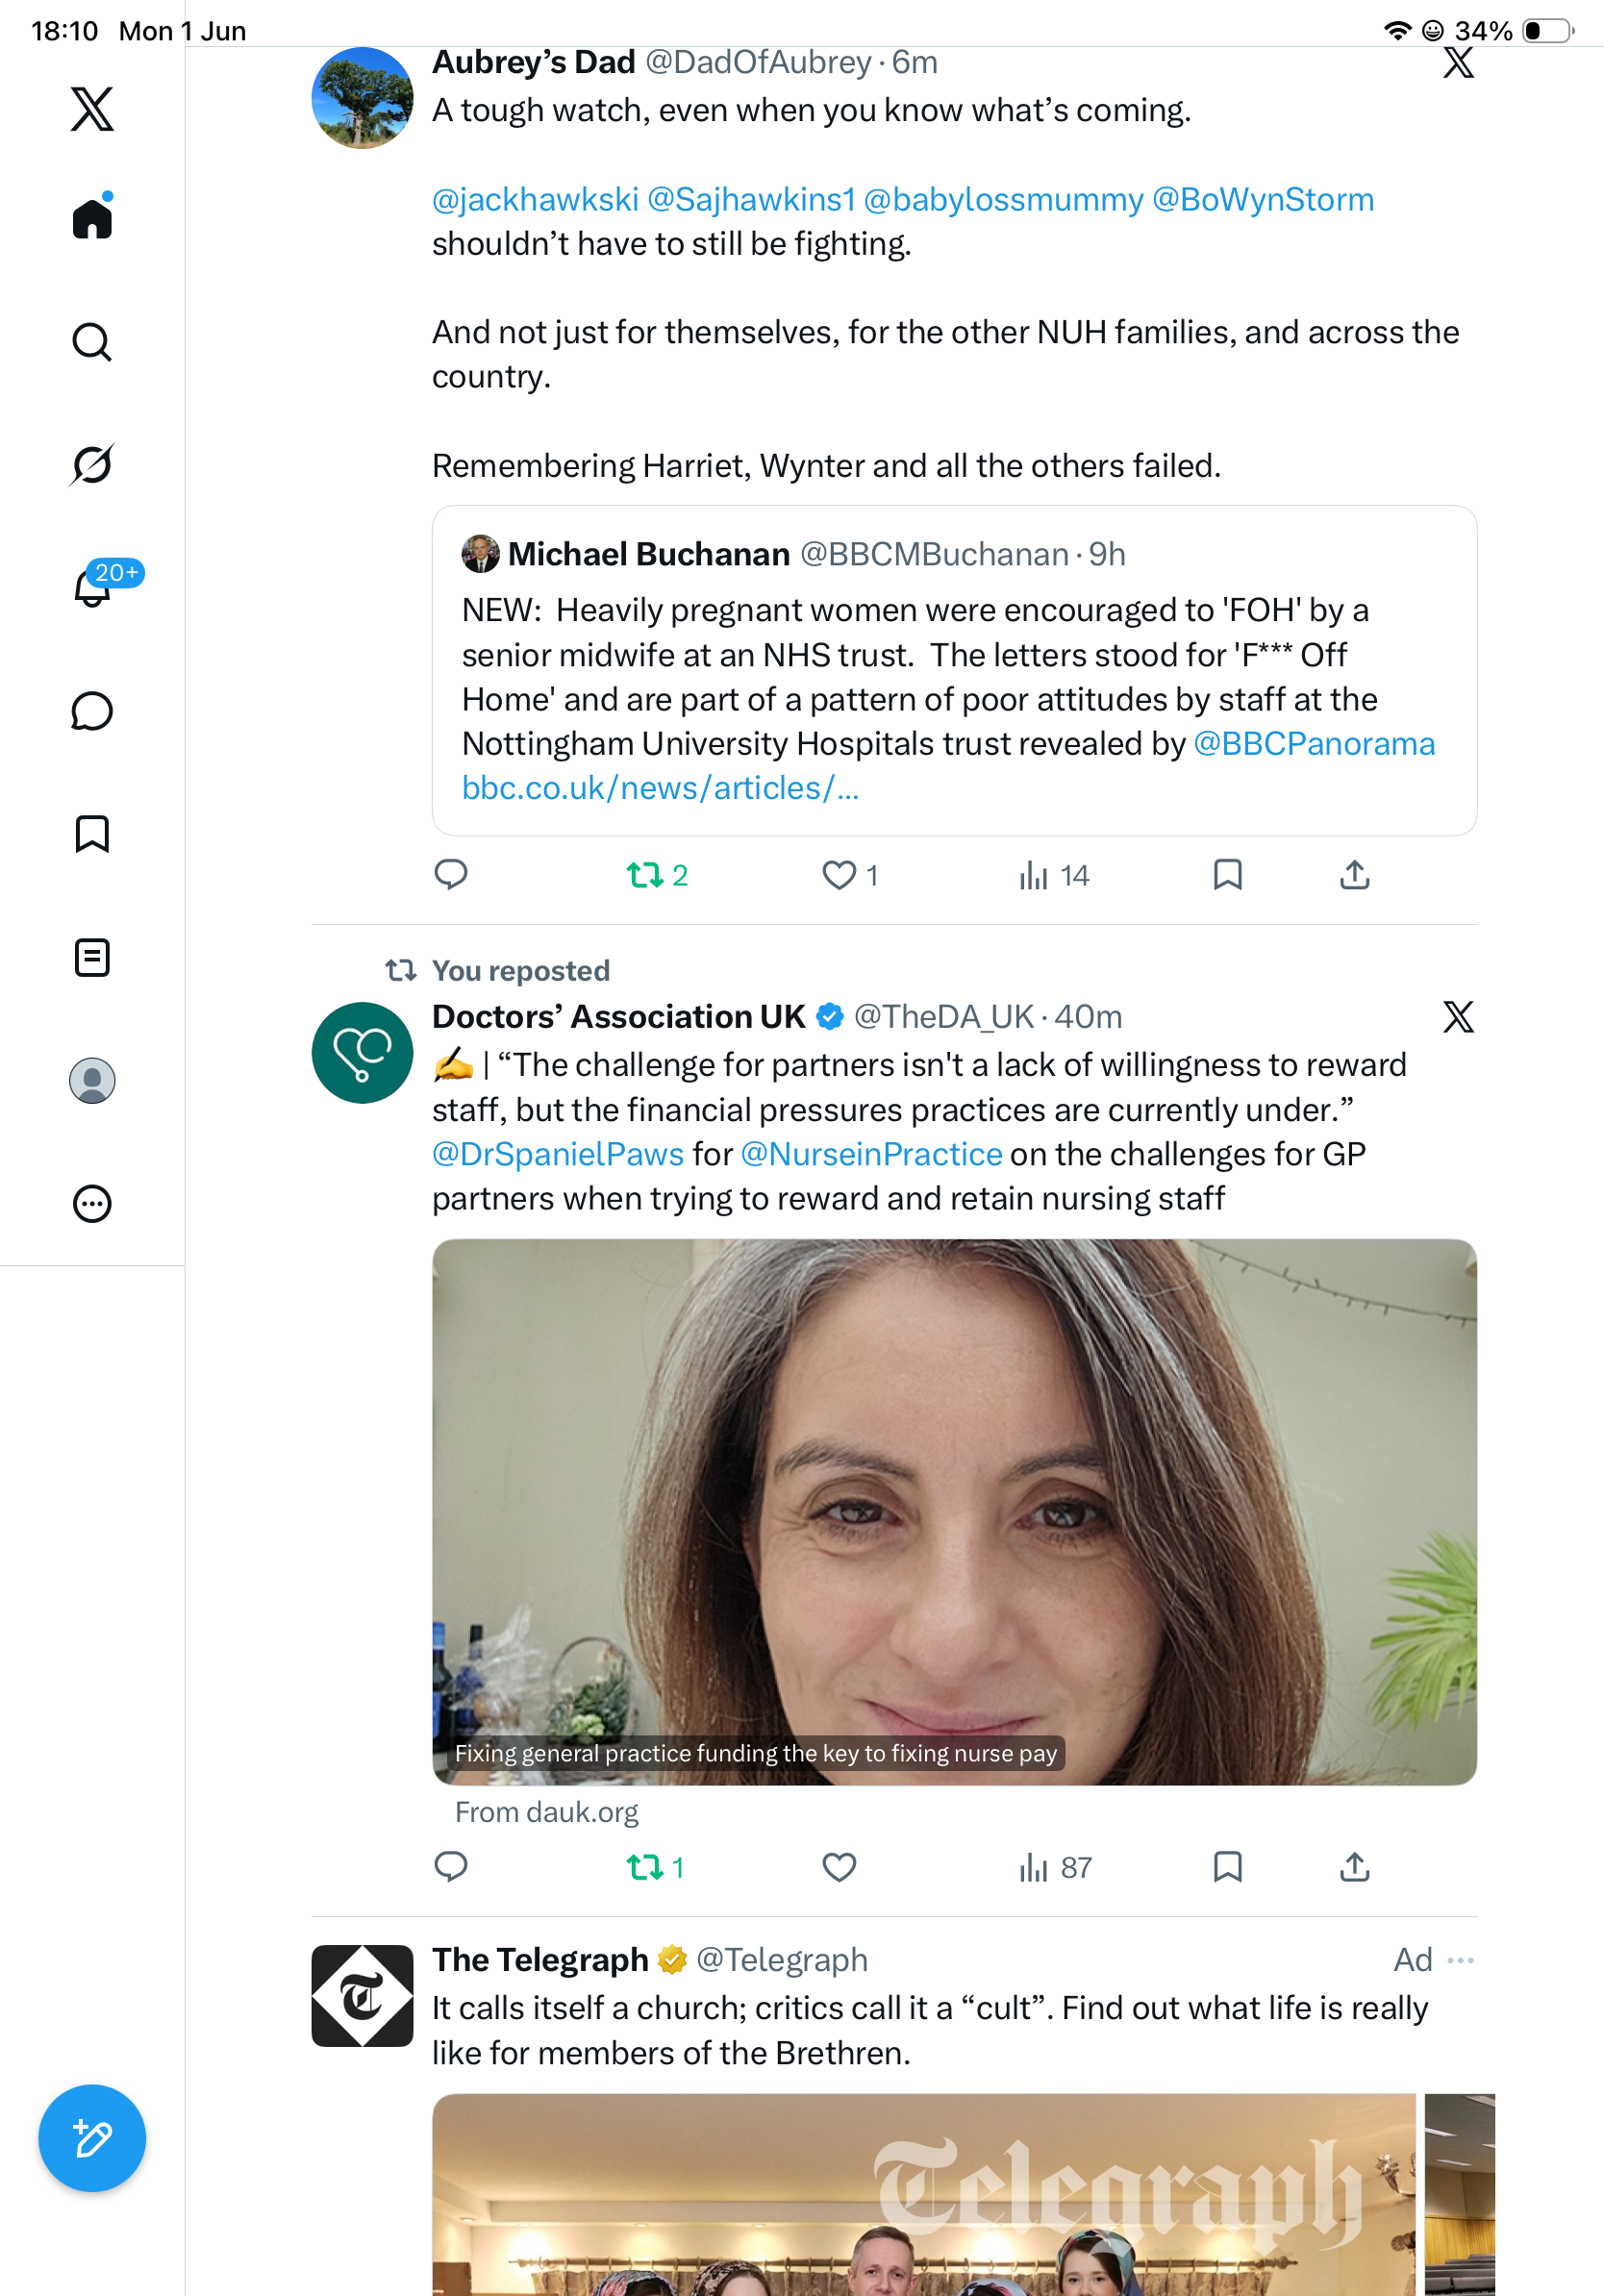Tap the blue compose post button
This screenshot has width=1604, height=2296.
click(92, 2138)
